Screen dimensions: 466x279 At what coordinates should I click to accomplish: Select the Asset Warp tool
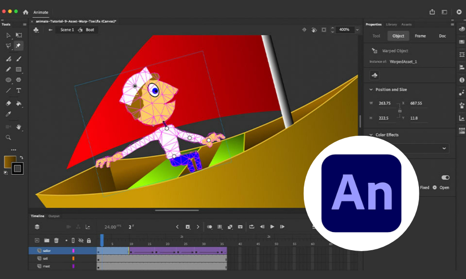click(x=19, y=46)
